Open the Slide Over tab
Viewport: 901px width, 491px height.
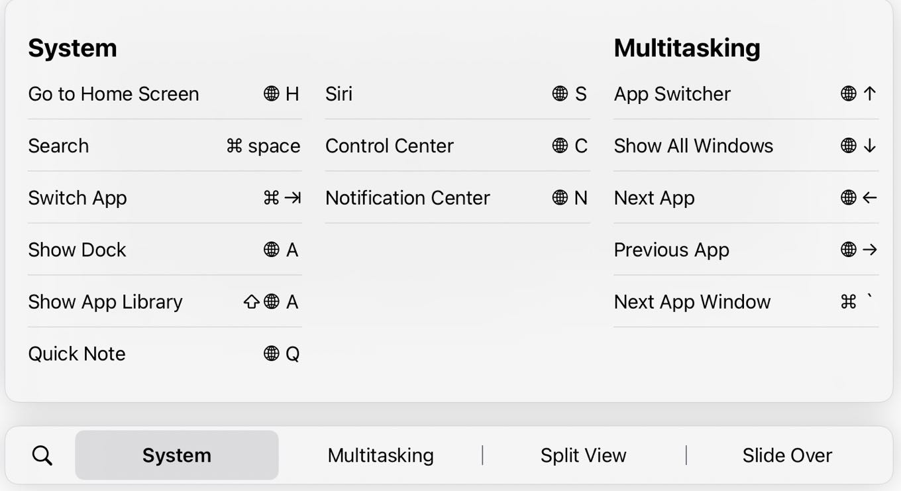[x=787, y=455]
